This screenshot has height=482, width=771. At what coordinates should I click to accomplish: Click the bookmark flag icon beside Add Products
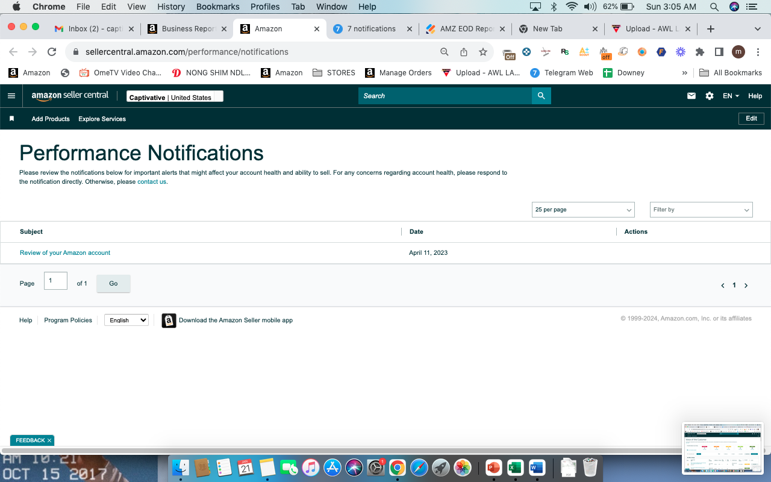point(11,119)
